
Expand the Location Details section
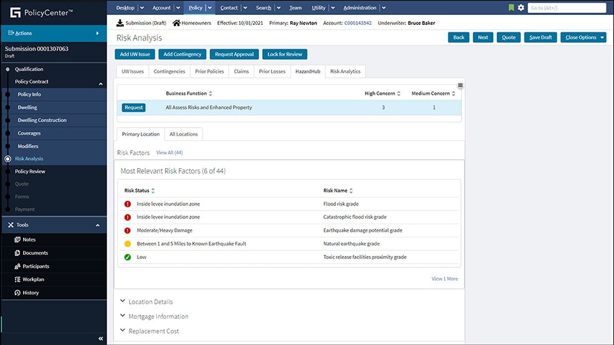pos(150,301)
